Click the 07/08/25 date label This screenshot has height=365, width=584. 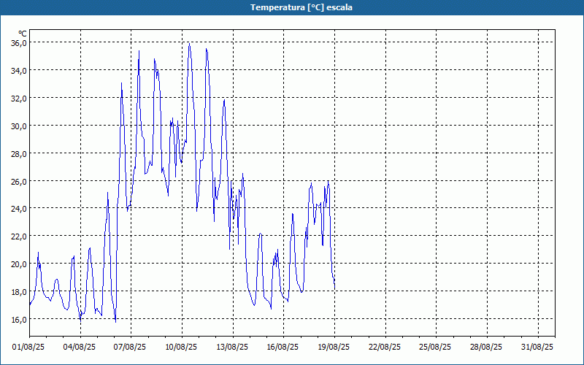[130, 347]
